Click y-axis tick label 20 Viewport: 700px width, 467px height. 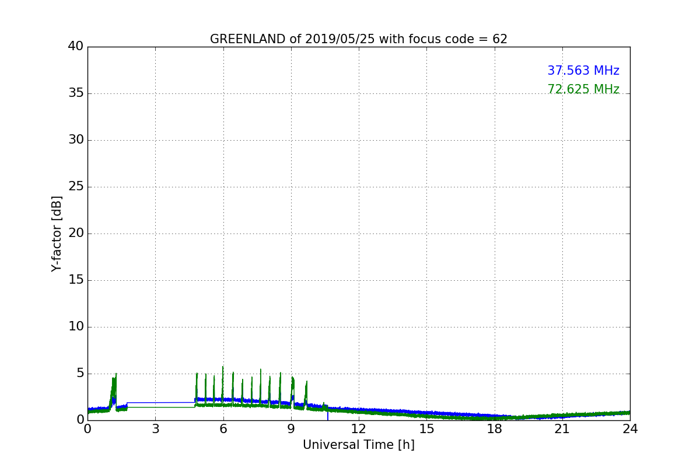click(x=75, y=233)
